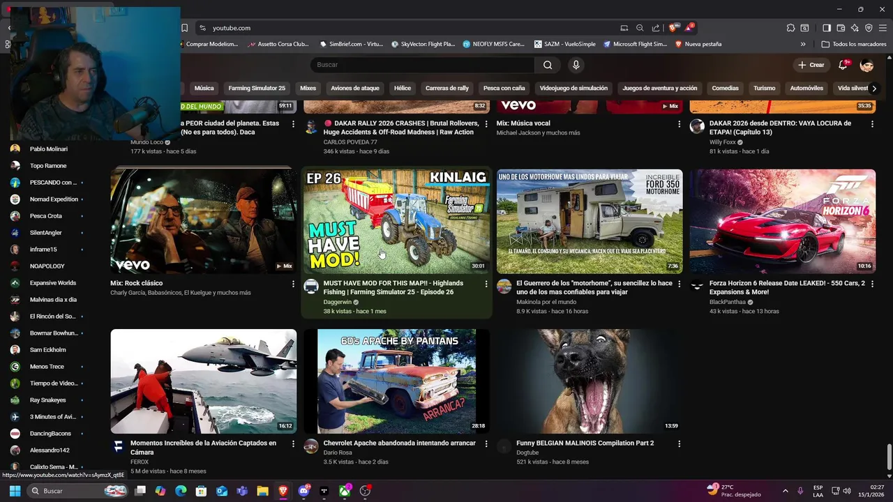Click the share page icon in address bar
Viewport: 893px width, 502px height.
656,28
